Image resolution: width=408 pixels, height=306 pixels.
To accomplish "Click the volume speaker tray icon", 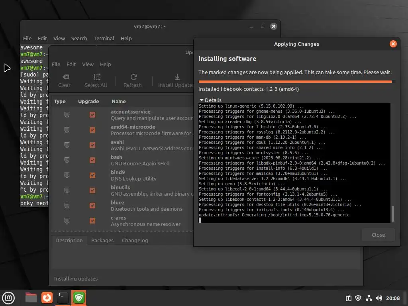I will point(379,298).
